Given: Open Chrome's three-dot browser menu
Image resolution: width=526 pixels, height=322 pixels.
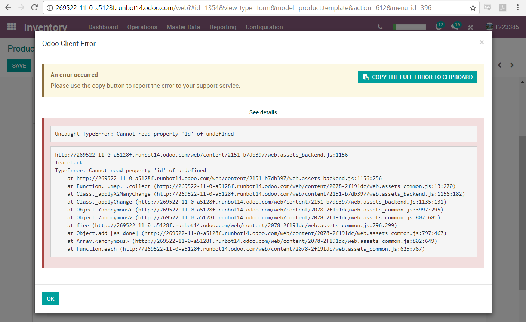Looking at the screenshot, I should [519, 7].
